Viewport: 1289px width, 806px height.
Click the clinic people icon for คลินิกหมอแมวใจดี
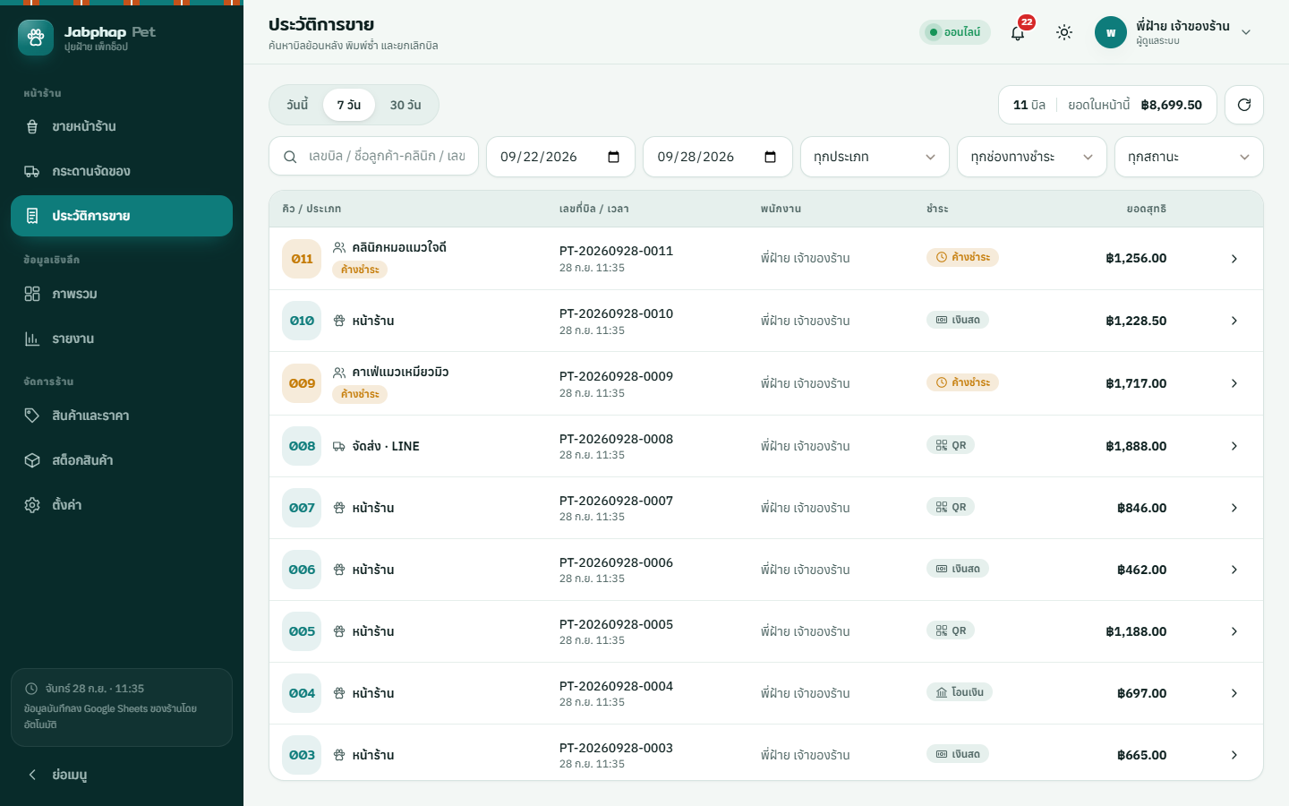[x=339, y=247]
